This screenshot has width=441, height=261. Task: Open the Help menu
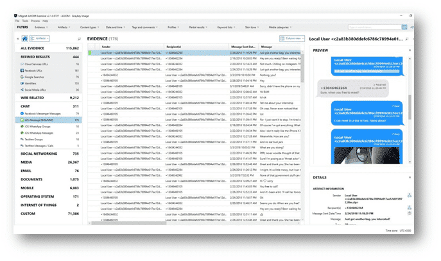[46, 21]
